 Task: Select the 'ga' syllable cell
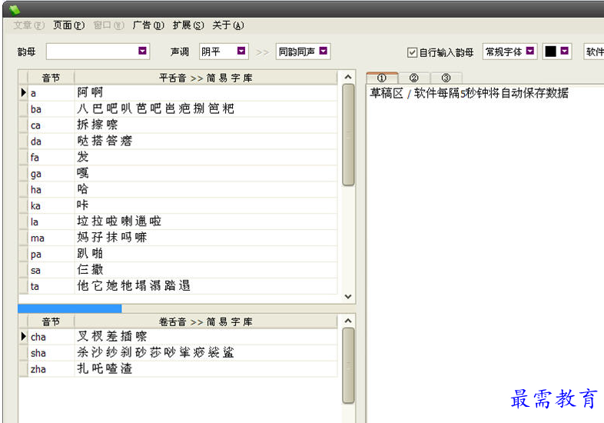point(51,174)
